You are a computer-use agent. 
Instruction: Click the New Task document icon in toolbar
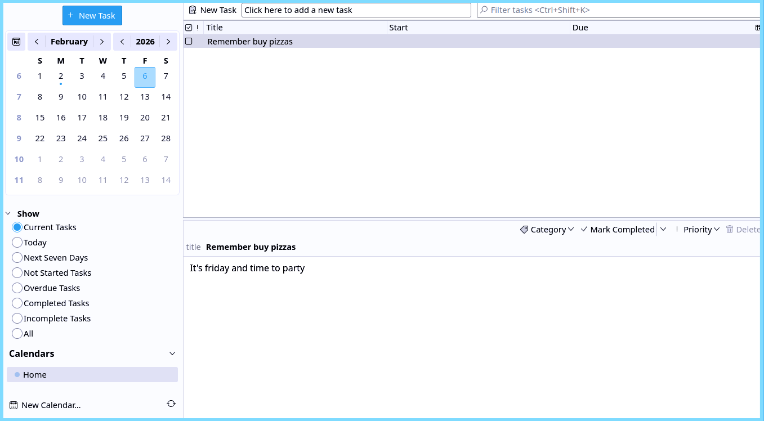(x=193, y=10)
